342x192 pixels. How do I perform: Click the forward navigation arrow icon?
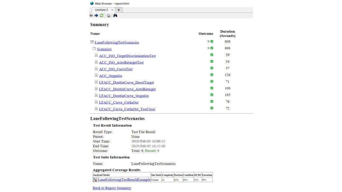coord(96,15)
